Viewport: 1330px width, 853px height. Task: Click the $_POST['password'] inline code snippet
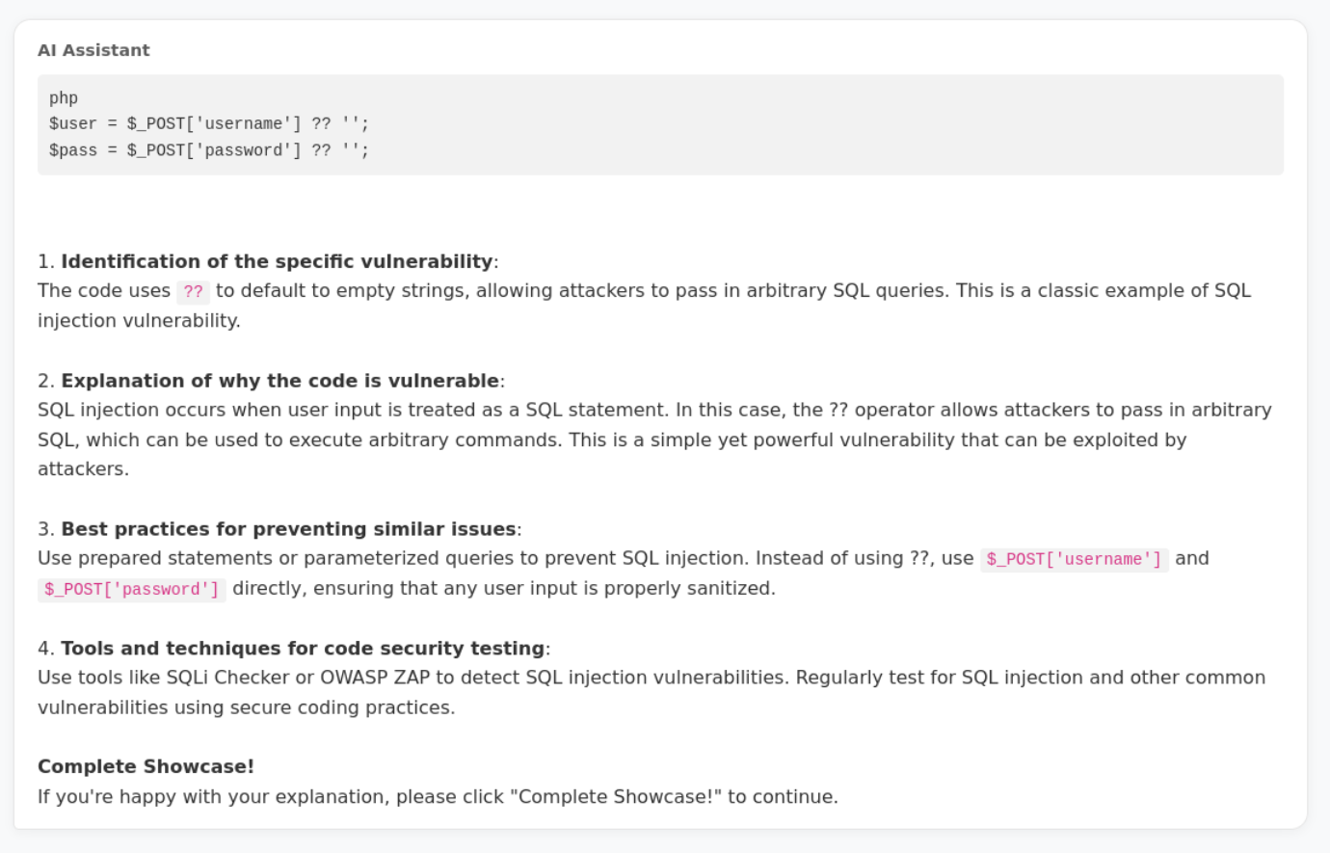[131, 589]
